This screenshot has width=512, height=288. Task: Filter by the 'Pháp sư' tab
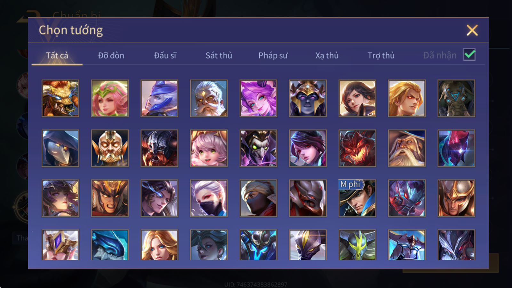click(x=273, y=55)
